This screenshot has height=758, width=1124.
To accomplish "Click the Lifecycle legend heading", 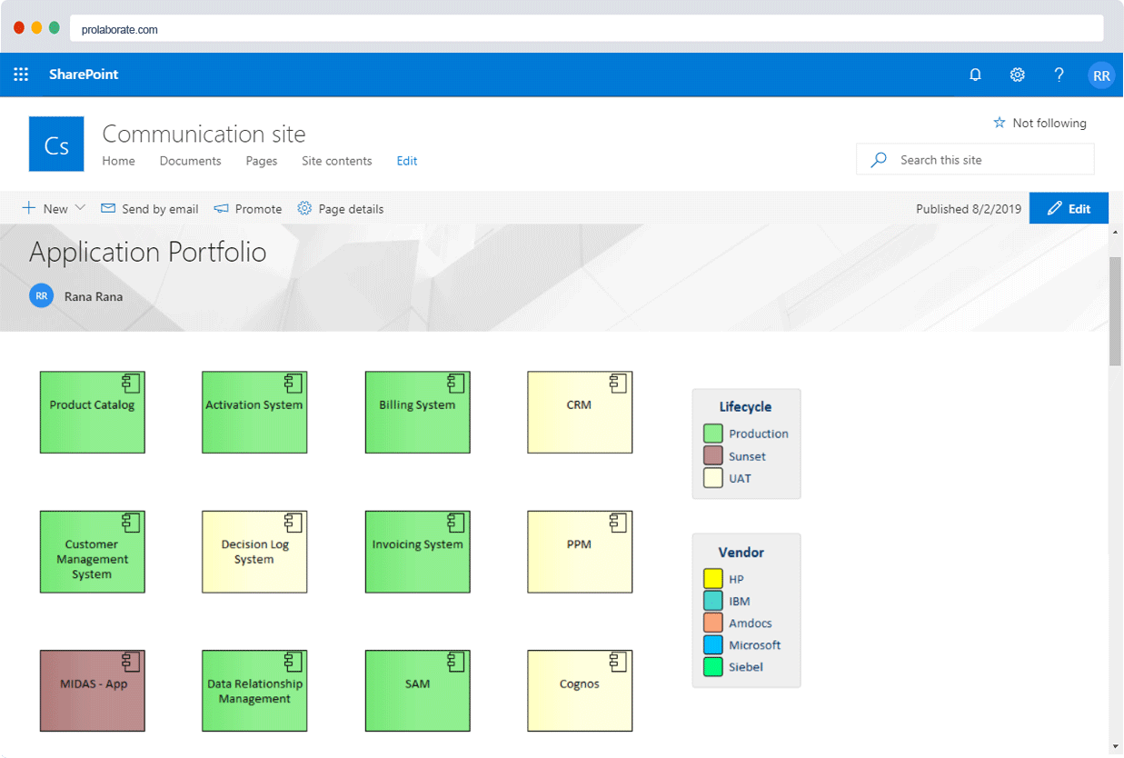I will pyautogui.click(x=745, y=407).
